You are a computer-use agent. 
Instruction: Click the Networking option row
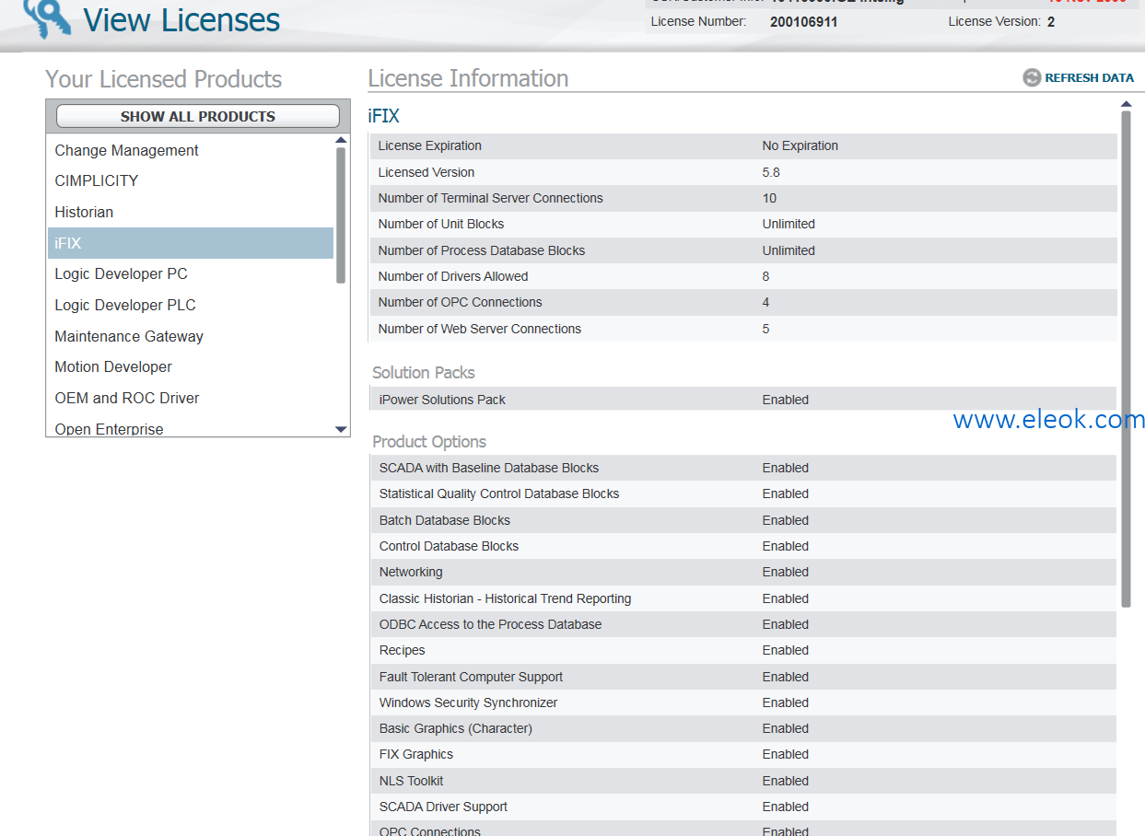click(742, 572)
